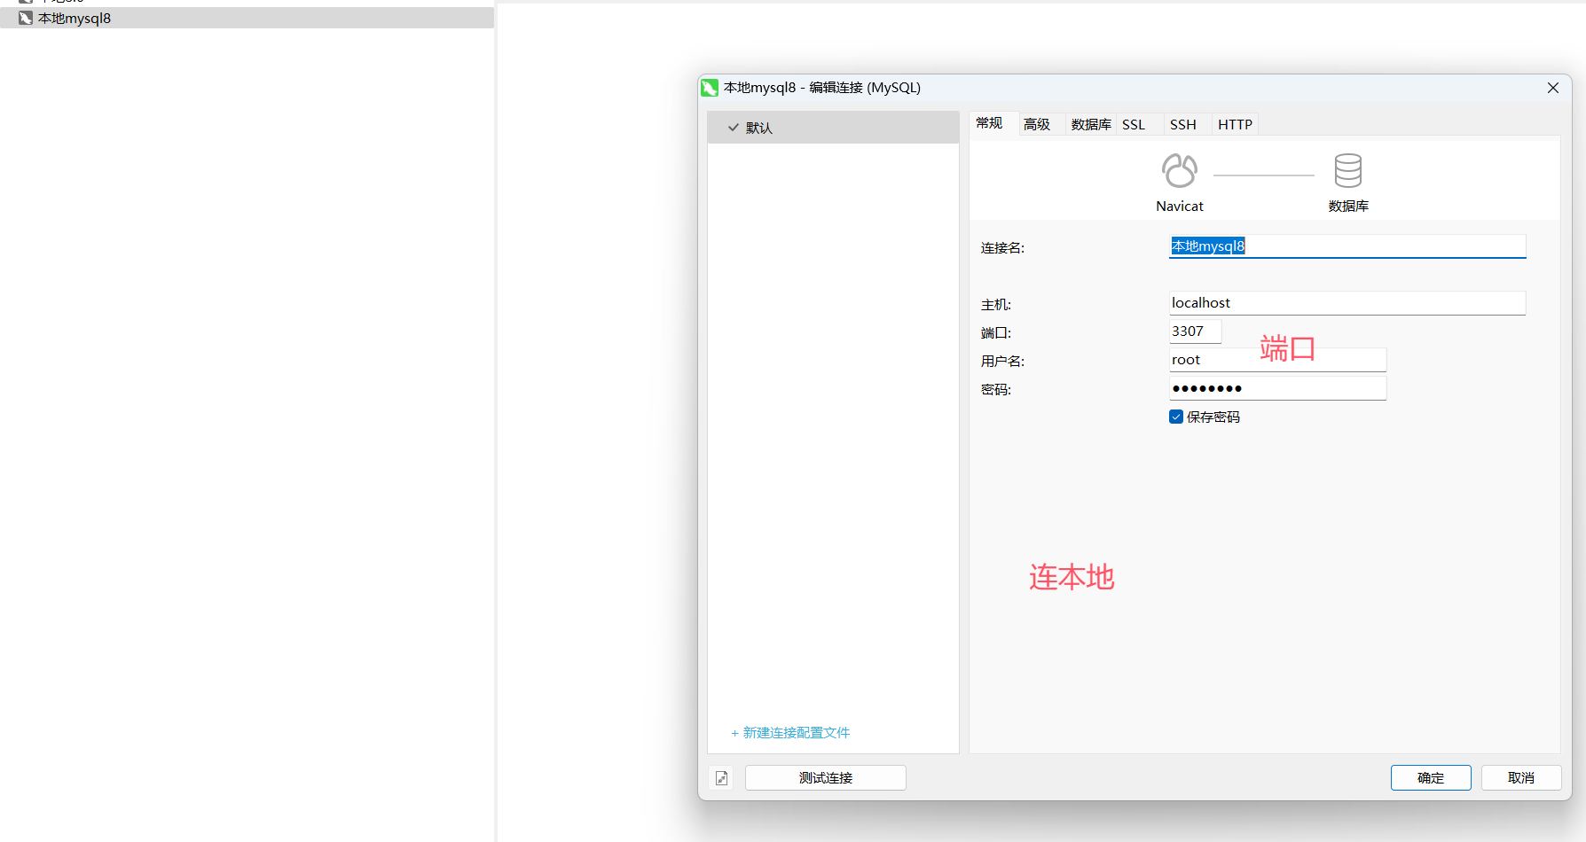Click the 数据库 cylinder icon
The width and height of the screenshot is (1586, 842).
(x=1347, y=170)
